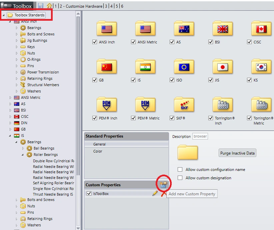Select Structural Members icon in tree
The image size is (274, 230).
[x=23, y=85]
